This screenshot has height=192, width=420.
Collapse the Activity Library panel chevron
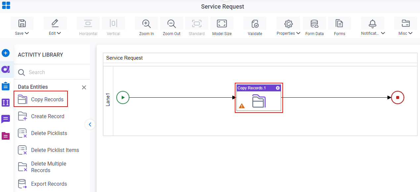pos(90,124)
